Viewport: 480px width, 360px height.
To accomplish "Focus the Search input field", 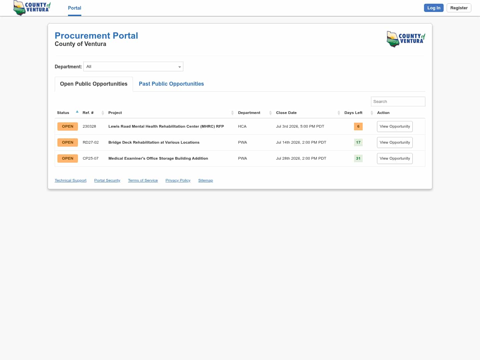I will (x=398, y=102).
